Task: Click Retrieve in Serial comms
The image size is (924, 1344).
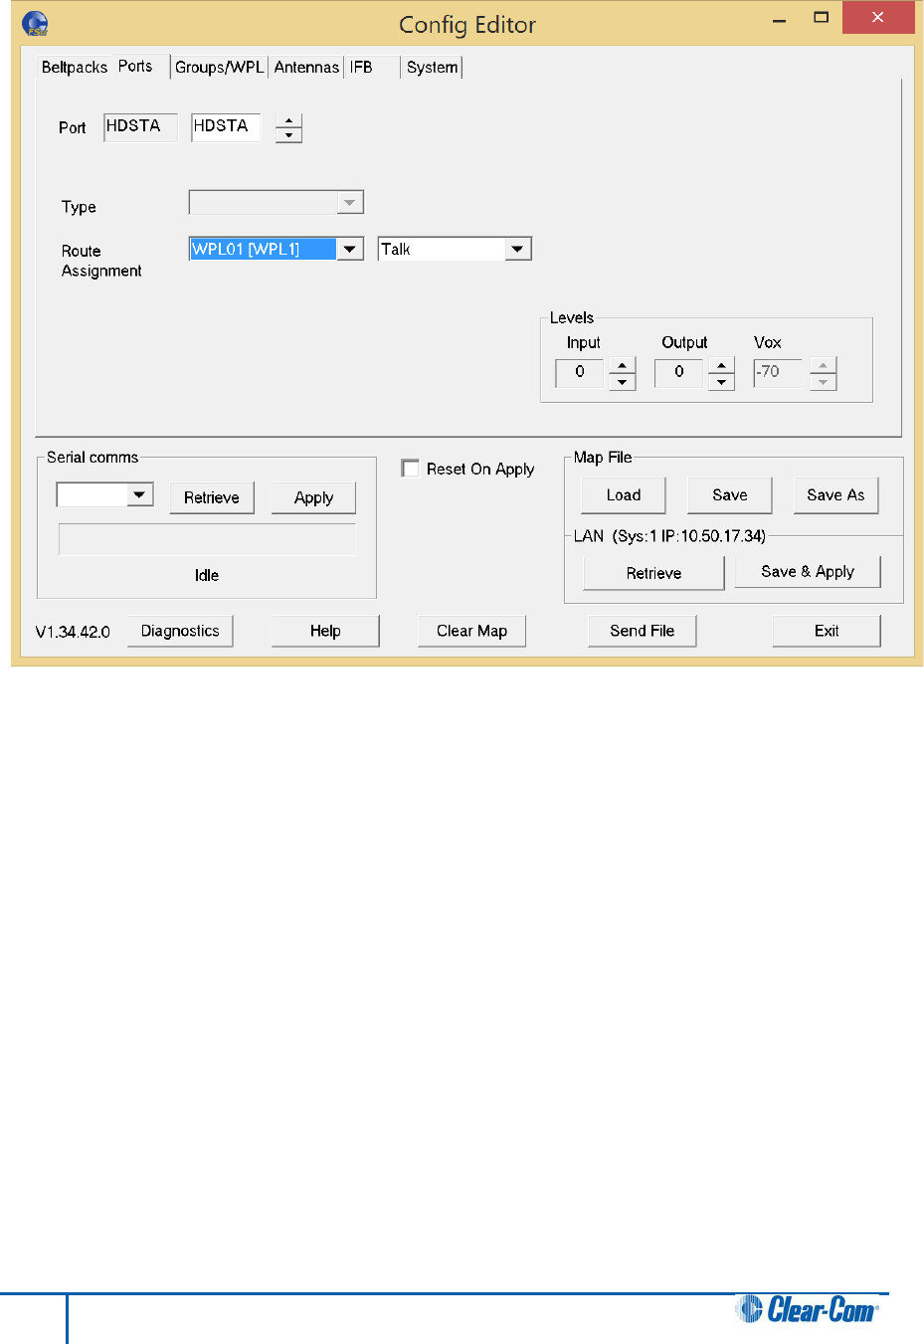Action: (212, 497)
